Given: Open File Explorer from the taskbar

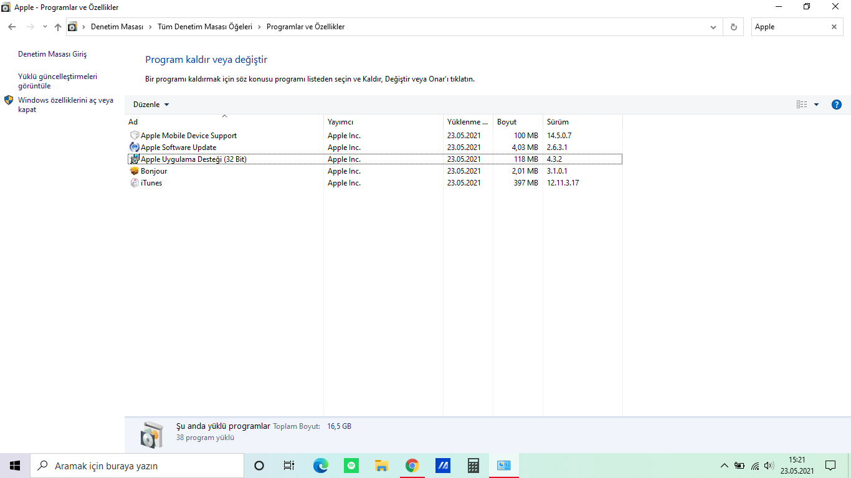Looking at the screenshot, I should coord(381,466).
